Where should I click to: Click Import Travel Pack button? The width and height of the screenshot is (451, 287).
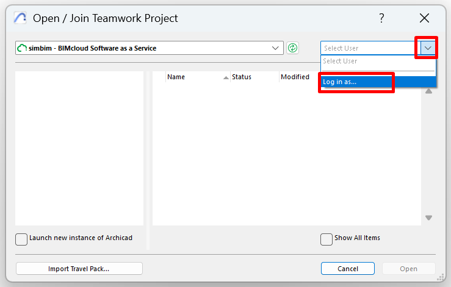pyautogui.click(x=79, y=269)
